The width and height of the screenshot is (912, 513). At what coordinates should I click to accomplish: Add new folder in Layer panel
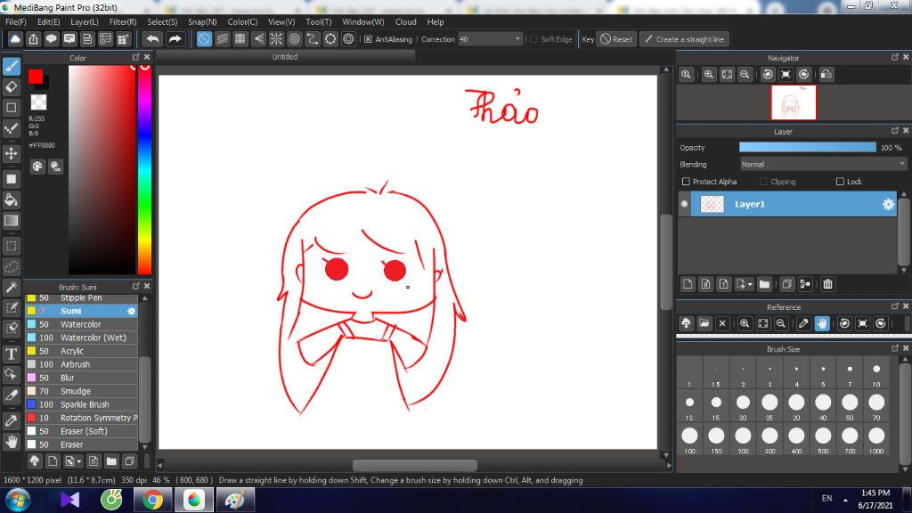[764, 284]
